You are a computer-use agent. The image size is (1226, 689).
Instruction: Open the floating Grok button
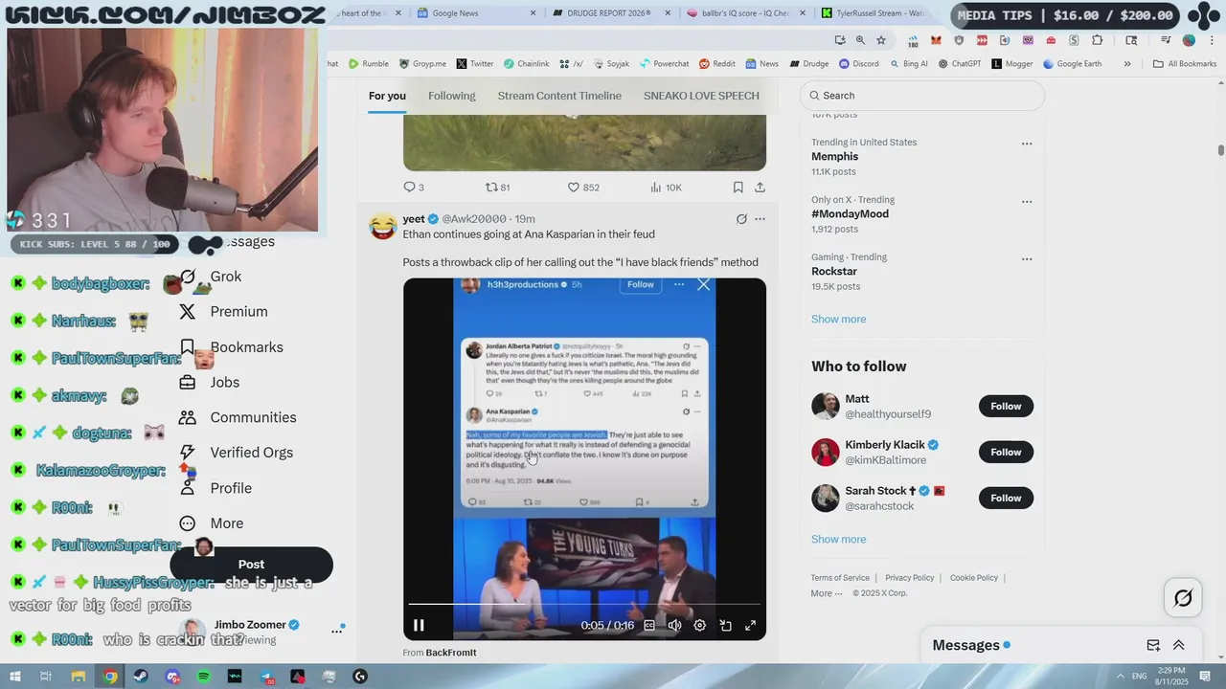[x=1183, y=598]
